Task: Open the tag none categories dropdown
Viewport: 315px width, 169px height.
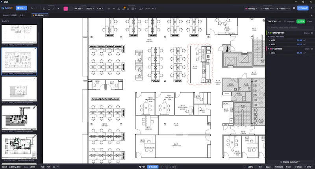Action: tap(283, 9)
